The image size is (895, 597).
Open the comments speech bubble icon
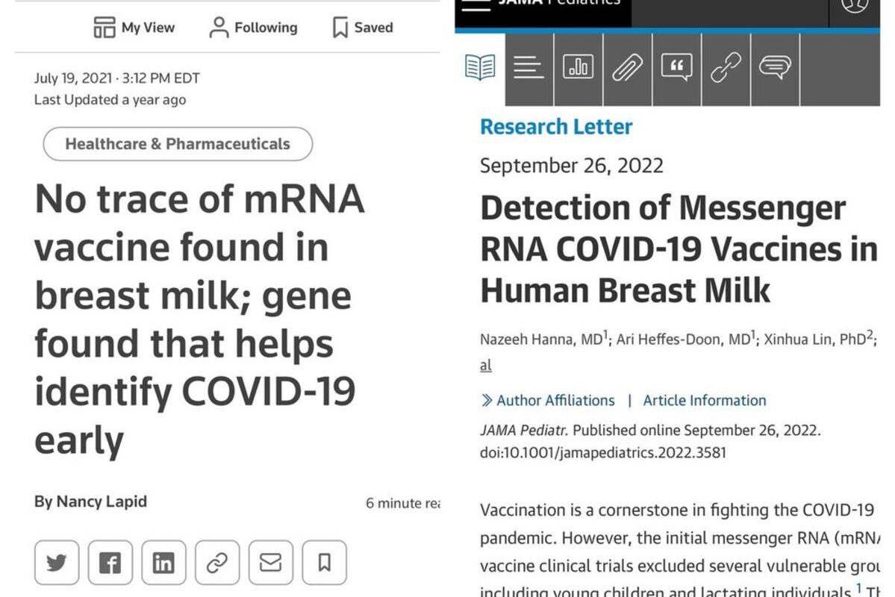coord(775,68)
